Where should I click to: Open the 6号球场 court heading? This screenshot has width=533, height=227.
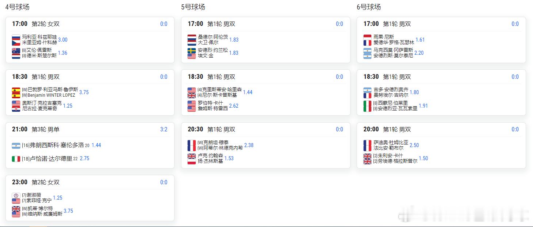[369, 7]
